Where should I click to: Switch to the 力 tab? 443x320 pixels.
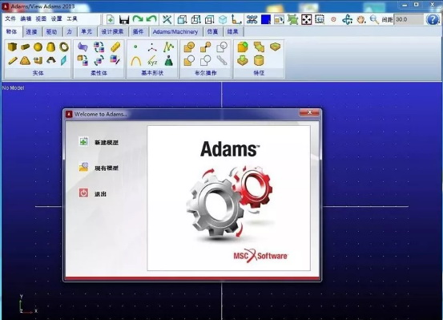[70, 32]
